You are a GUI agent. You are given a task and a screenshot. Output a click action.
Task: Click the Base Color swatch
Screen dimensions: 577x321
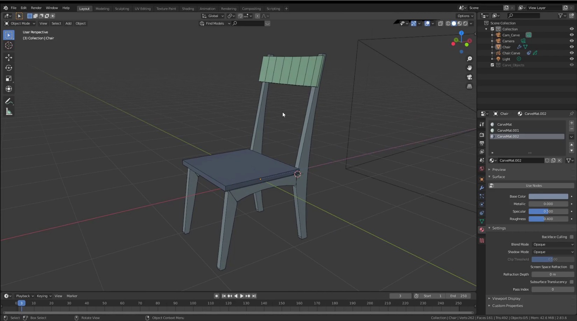pos(548,196)
